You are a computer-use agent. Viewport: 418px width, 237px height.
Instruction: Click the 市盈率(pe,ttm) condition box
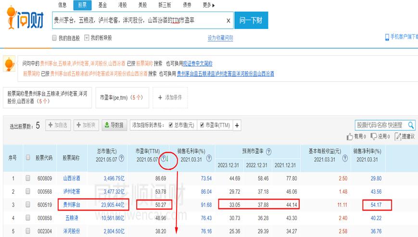pyautogui.click(x=122, y=98)
